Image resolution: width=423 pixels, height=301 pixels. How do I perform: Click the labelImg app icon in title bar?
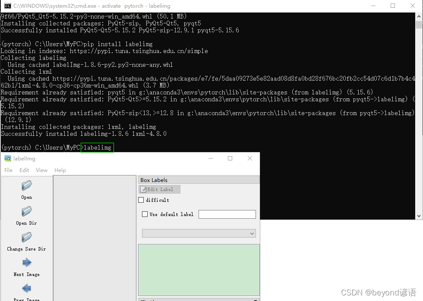[x=8, y=158]
